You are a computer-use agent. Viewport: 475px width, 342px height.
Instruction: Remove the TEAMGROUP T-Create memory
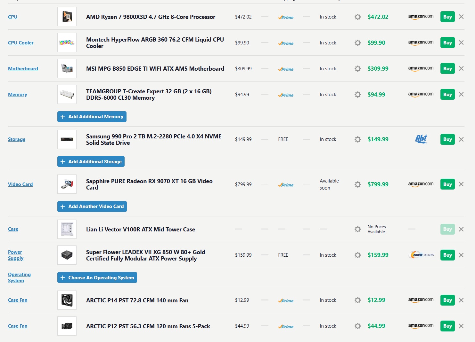click(461, 94)
